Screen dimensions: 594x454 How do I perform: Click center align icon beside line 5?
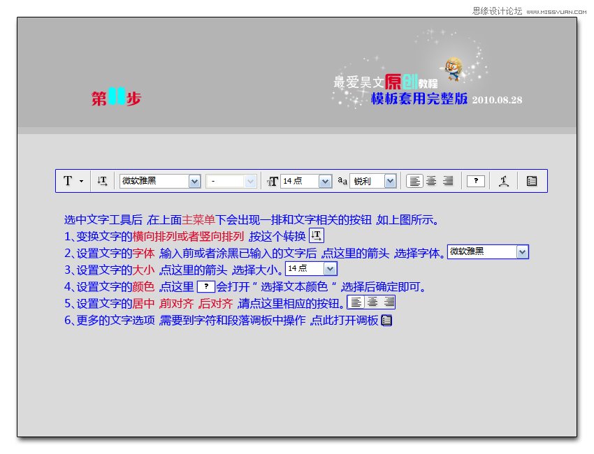coord(372,302)
